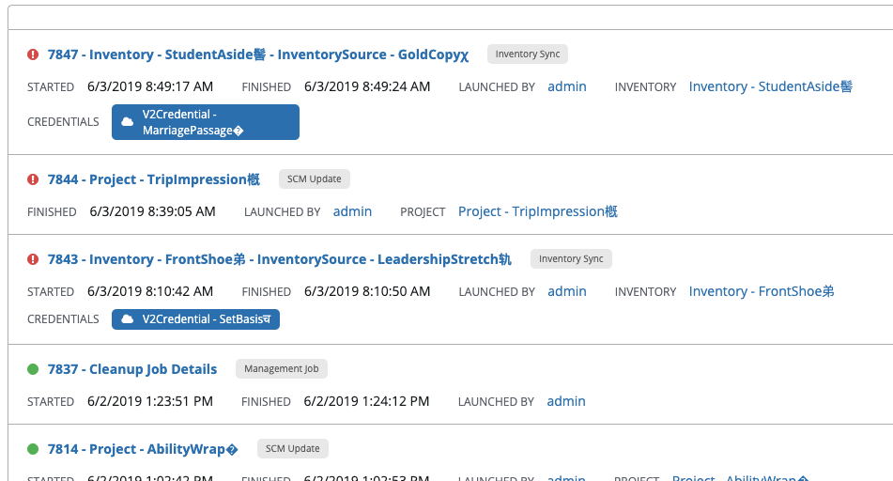The image size is (893, 481).
Task: Click Inventory Sync badge on job 7847
Action: pyautogui.click(x=528, y=54)
